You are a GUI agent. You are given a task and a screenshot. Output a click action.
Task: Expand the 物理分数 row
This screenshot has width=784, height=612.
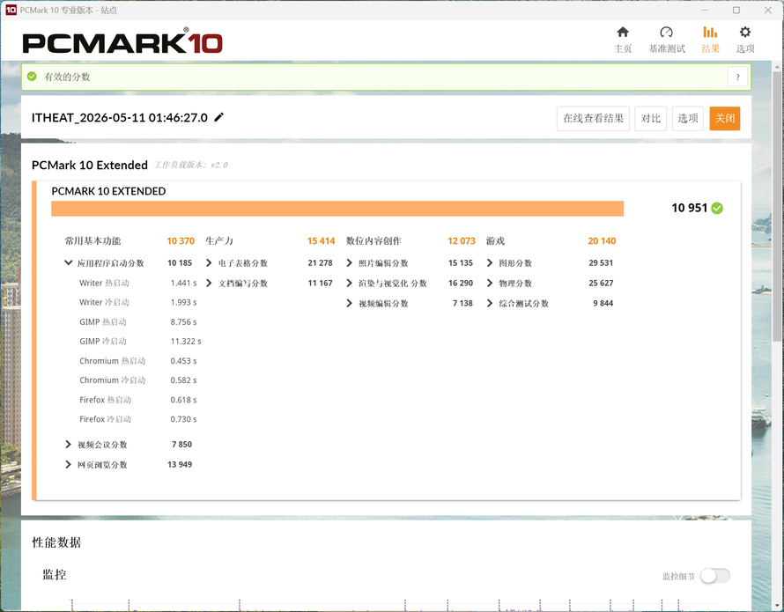click(x=490, y=283)
